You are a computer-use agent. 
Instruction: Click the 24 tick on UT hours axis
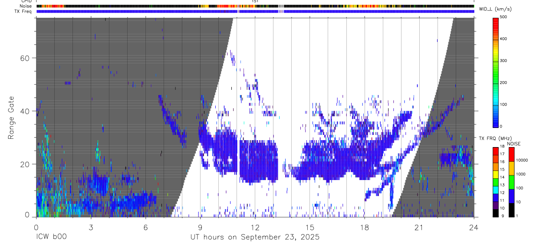474,227
